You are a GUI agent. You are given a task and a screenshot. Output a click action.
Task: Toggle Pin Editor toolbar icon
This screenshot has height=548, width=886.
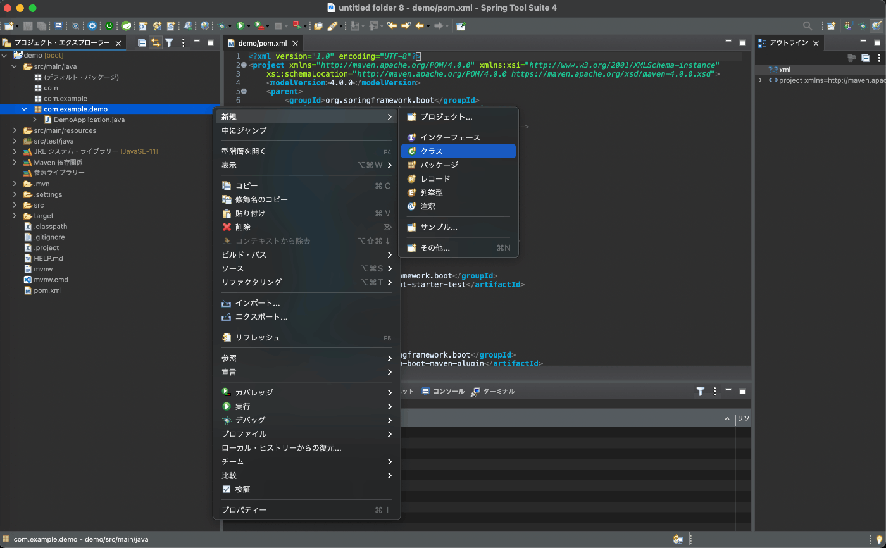pyautogui.click(x=461, y=26)
